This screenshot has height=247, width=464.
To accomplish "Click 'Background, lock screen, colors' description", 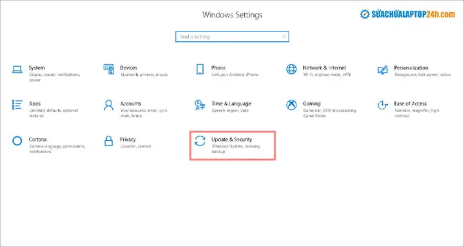I will (423, 75).
